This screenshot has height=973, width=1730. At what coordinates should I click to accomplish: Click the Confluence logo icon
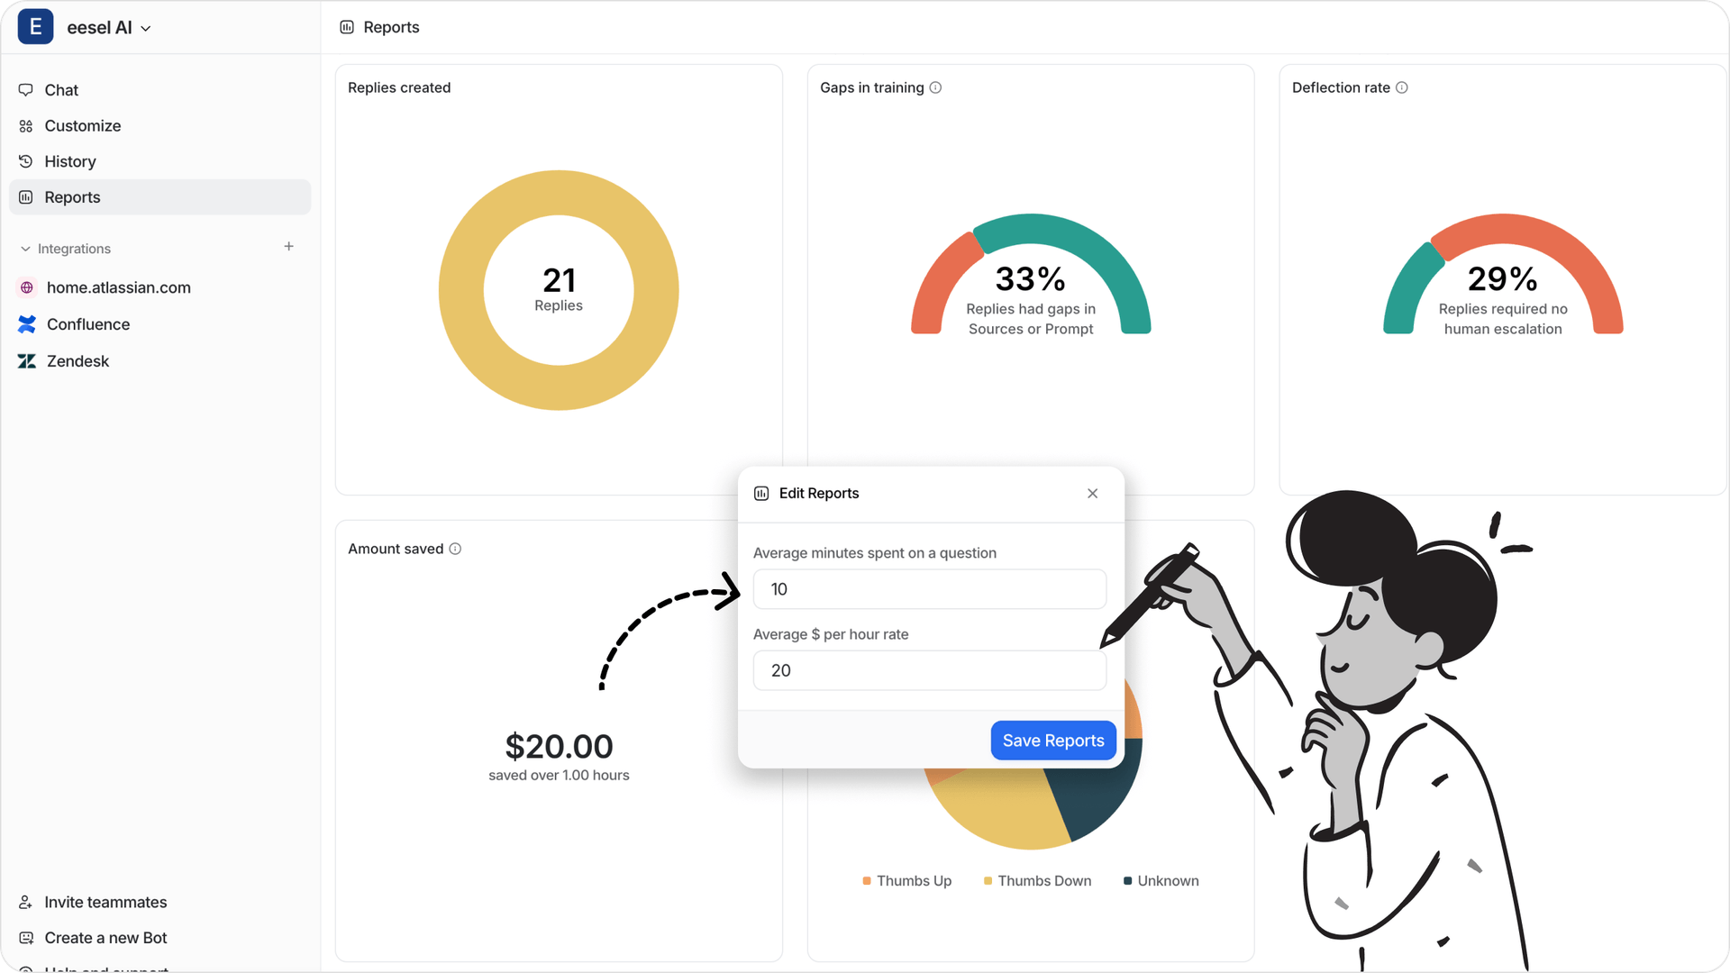tap(27, 324)
